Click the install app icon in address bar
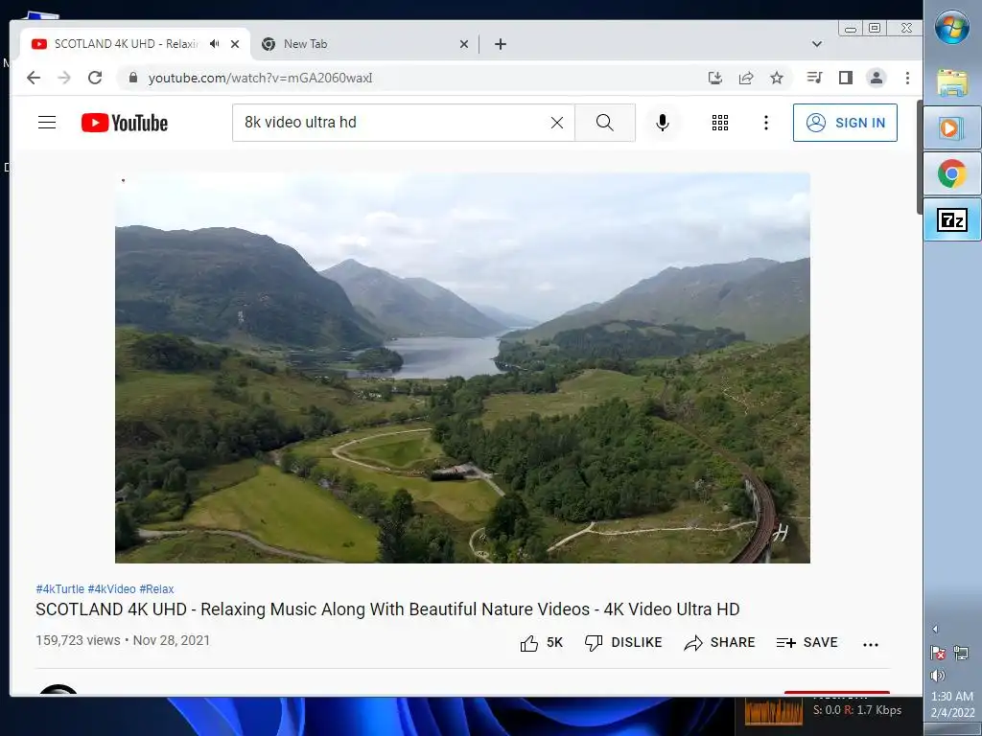Image resolution: width=982 pixels, height=736 pixels. pos(714,78)
